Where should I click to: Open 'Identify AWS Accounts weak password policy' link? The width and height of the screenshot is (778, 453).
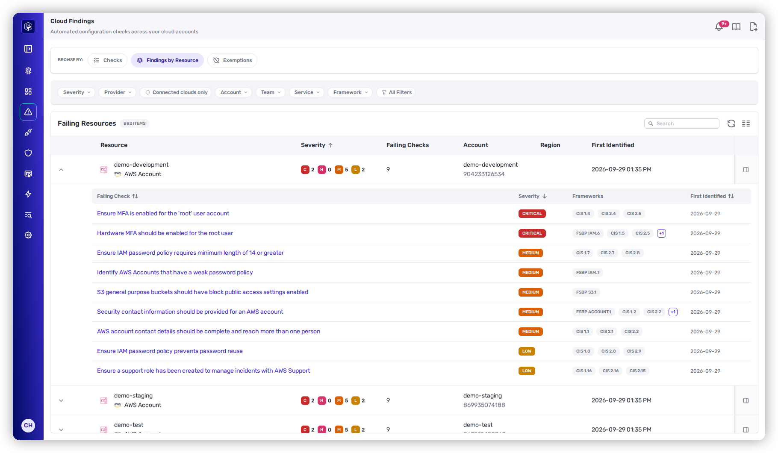coord(175,272)
